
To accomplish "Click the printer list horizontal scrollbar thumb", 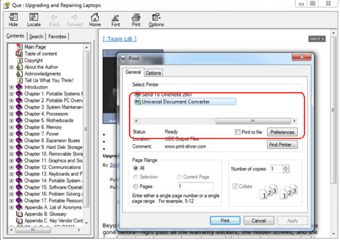I will 253,121.
